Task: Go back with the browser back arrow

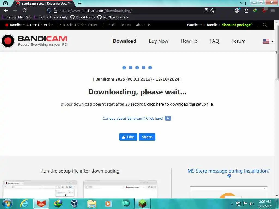Action: 6,11
